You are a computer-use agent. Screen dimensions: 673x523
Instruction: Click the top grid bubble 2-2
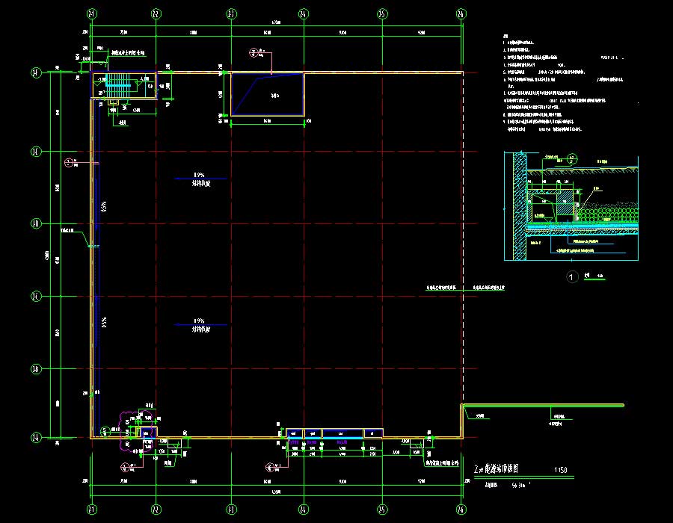(x=156, y=14)
